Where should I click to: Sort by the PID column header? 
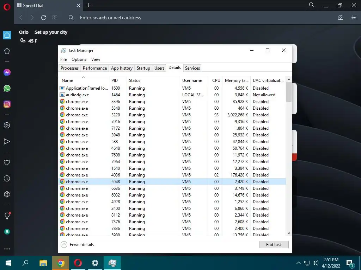(118, 81)
